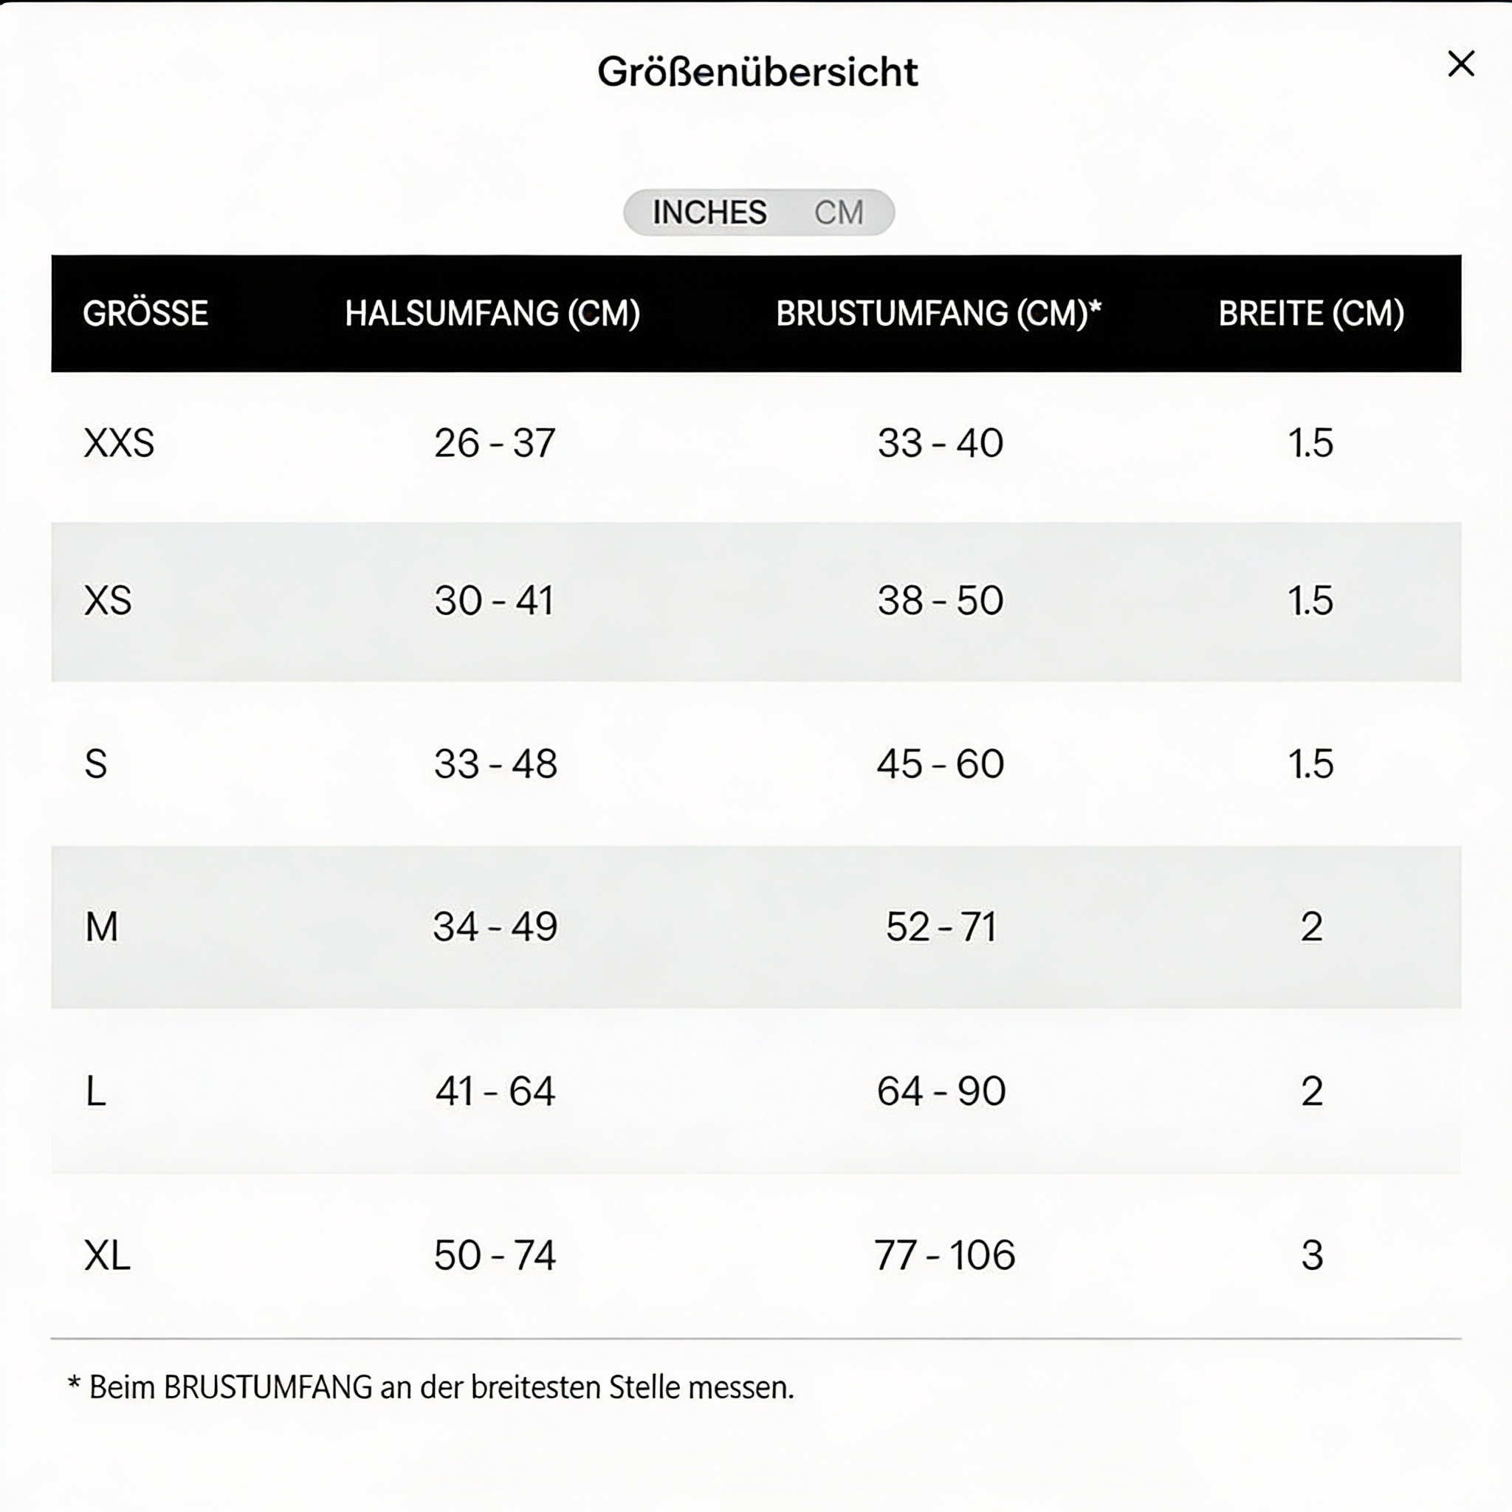Select the M size label
The height and width of the screenshot is (1512, 1512).
pos(102,927)
